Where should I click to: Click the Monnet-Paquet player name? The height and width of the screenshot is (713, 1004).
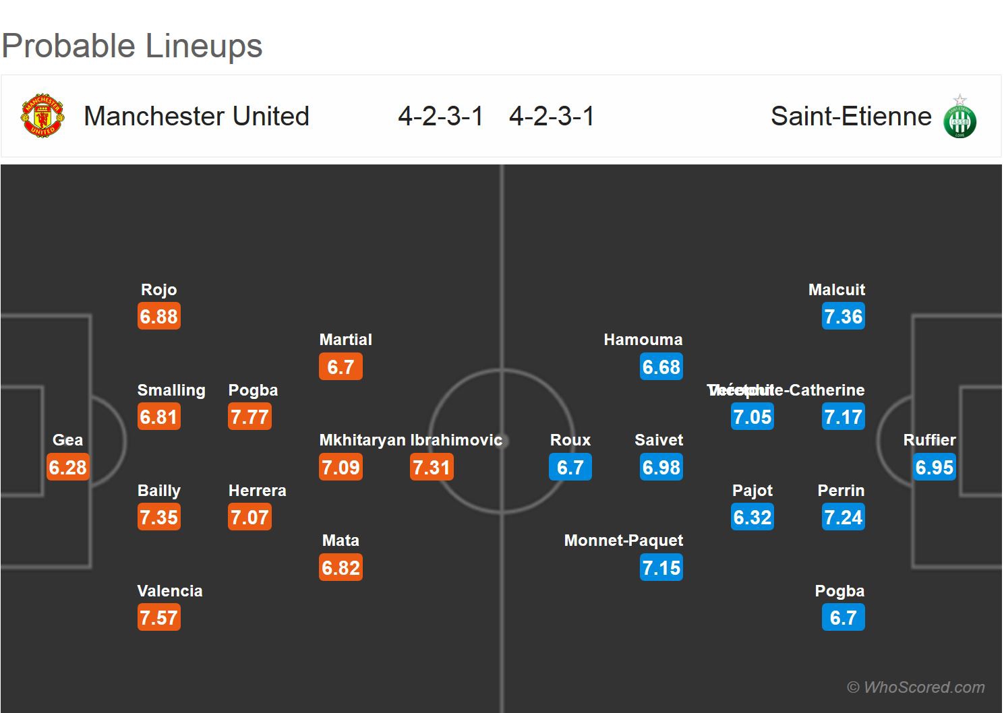pyautogui.click(x=623, y=540)
